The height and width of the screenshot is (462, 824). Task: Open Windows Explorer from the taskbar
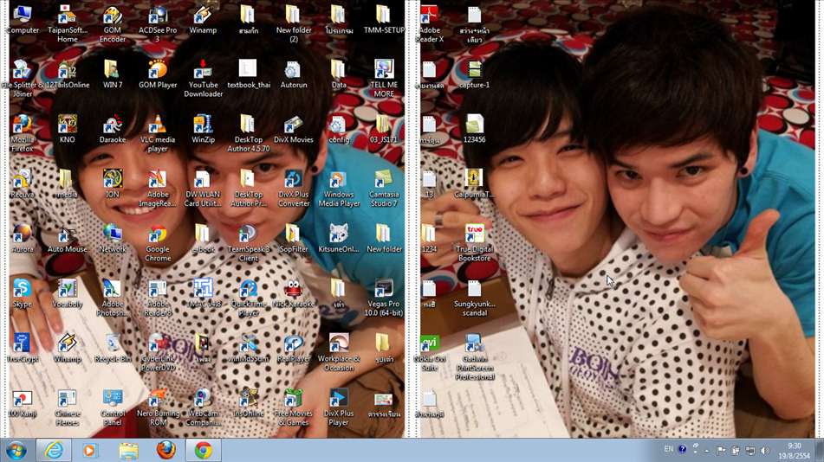[x=128, y=451]
